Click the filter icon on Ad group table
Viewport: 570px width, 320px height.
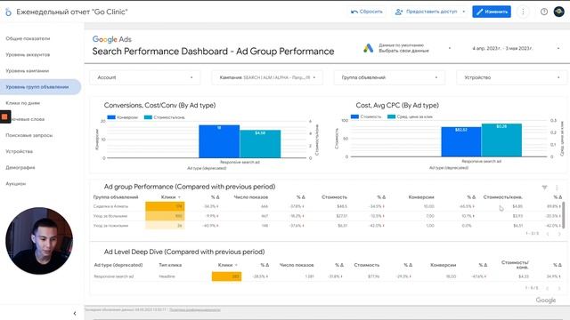(544, 188)
